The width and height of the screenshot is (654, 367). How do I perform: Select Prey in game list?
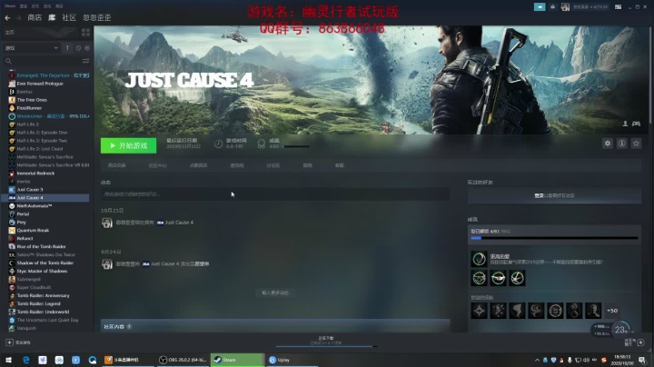(21, 222)
